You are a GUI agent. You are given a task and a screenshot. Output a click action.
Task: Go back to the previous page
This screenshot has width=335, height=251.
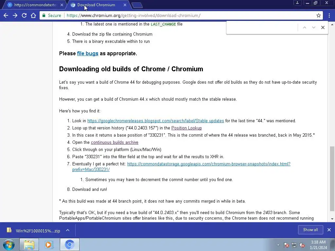6,15
